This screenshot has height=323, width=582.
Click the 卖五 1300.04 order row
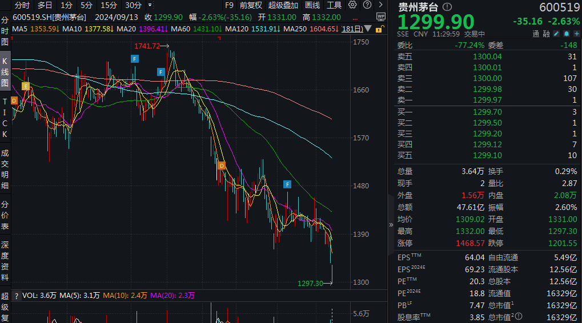point(487,56)
